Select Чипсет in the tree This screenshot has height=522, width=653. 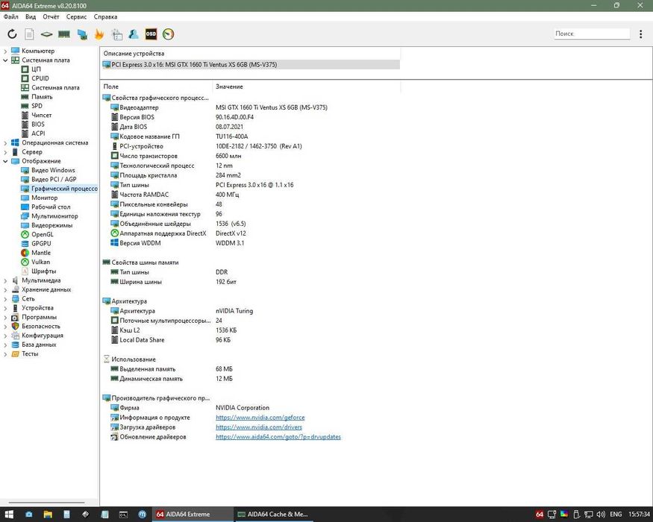click(41, 115)
